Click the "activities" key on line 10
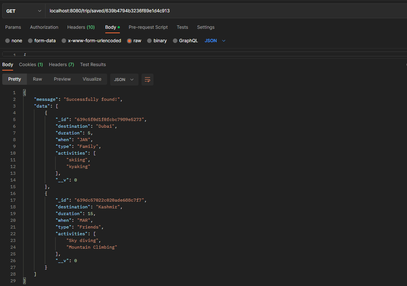The height and width of the screenshot is (286, 407). tap(72, 153)
